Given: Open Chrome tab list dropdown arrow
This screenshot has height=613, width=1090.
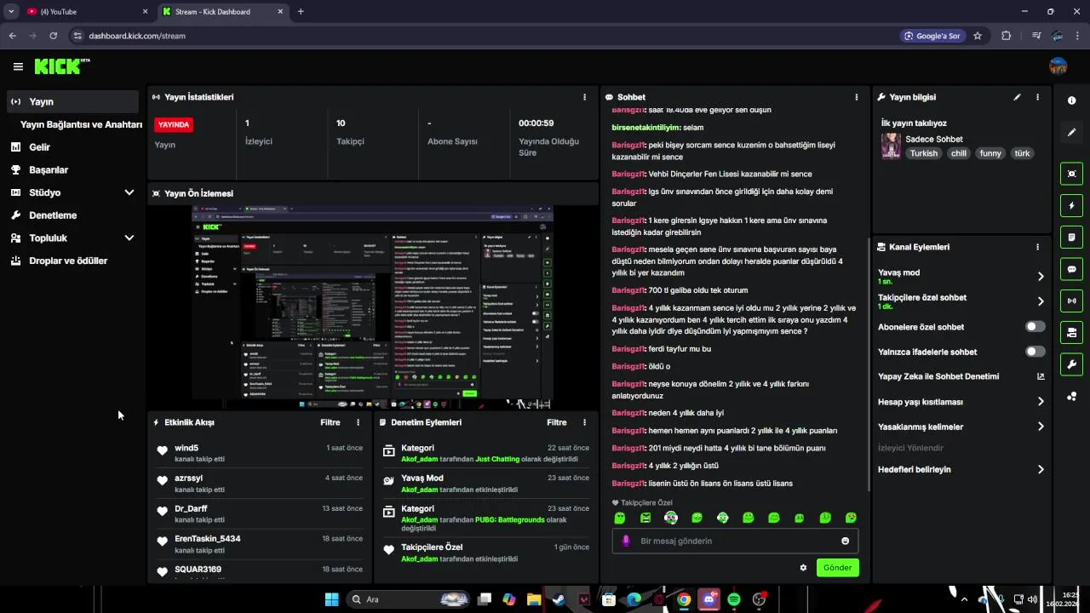Looking at the screenshot, I should point(11,11).
